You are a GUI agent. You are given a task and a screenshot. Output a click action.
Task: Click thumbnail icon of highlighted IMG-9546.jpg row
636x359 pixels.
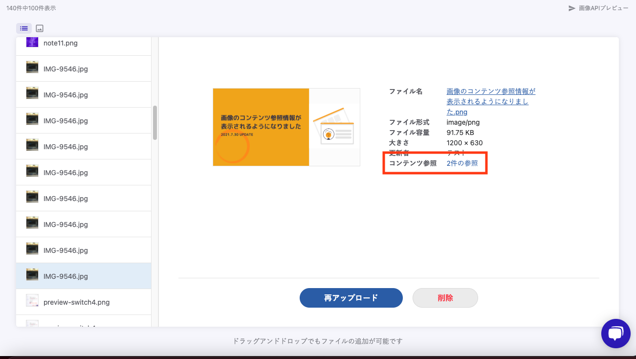(x=32, y=276)
